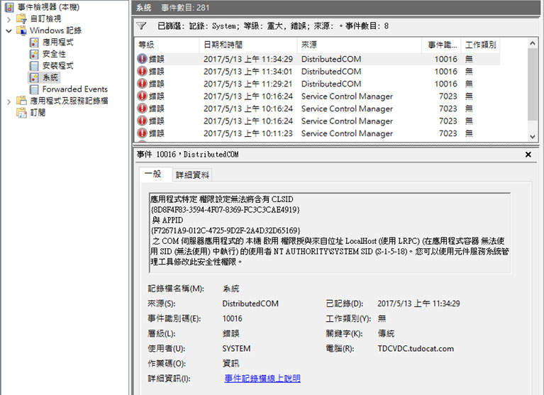The height and width of the screenshot is (395, 544).
Task: Click the 事件檢視器 (本機) root icon
Action: coord(9,7)
